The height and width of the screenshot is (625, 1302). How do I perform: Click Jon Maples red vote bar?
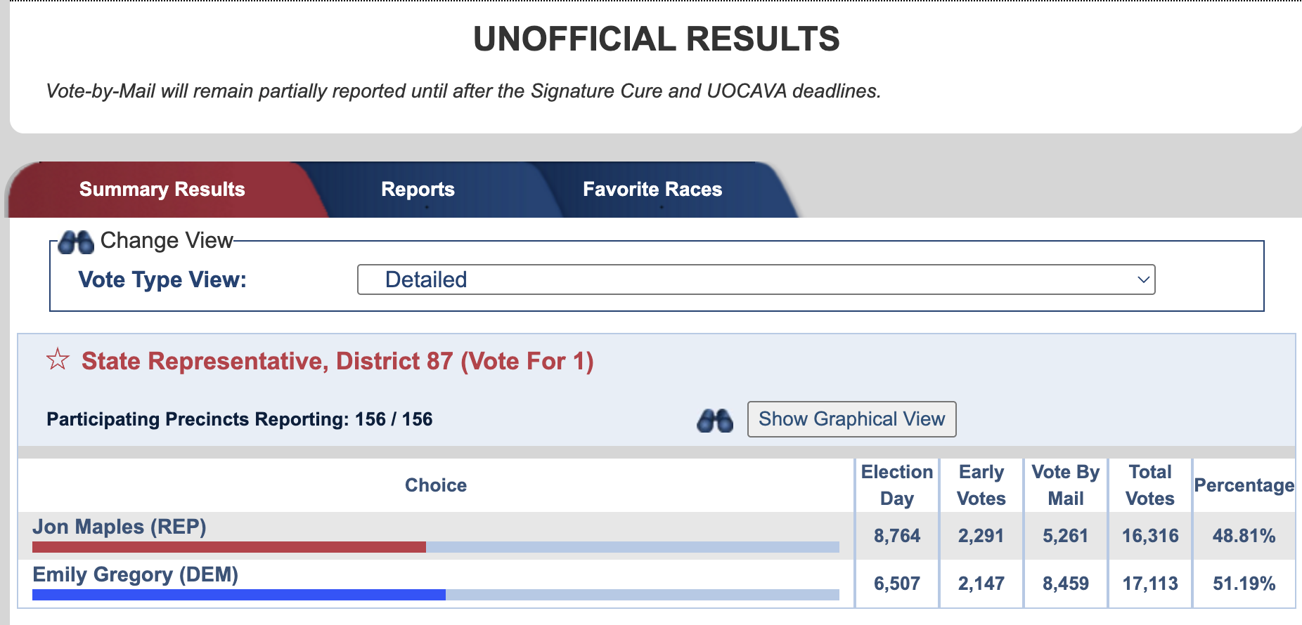[228, 547]
